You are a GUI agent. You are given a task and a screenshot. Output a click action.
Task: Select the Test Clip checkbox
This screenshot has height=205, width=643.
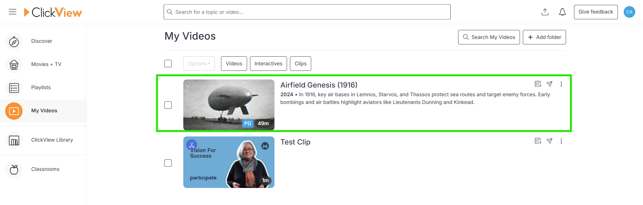[x=168, y=163]
